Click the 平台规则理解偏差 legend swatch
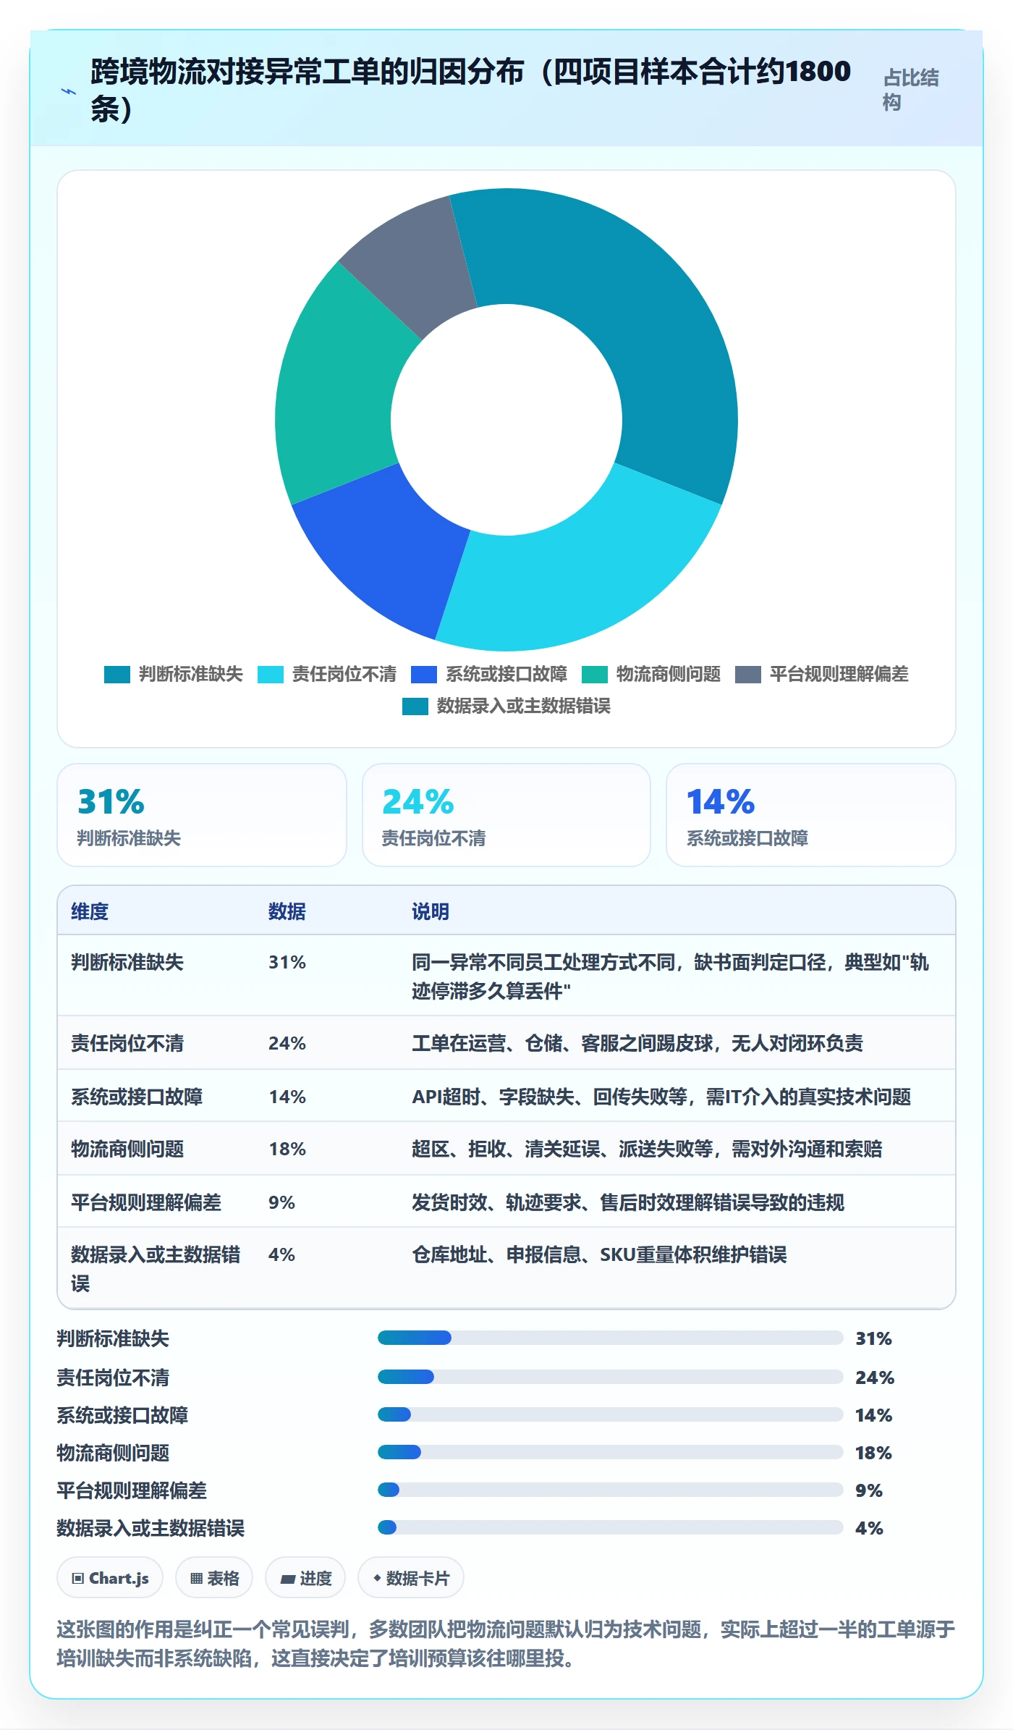The height and width of the screenshot is (1730, 1013). coord(748,675)
